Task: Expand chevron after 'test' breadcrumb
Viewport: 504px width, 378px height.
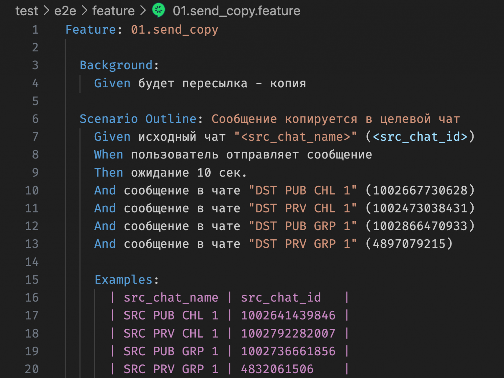Action: [47, 11]
